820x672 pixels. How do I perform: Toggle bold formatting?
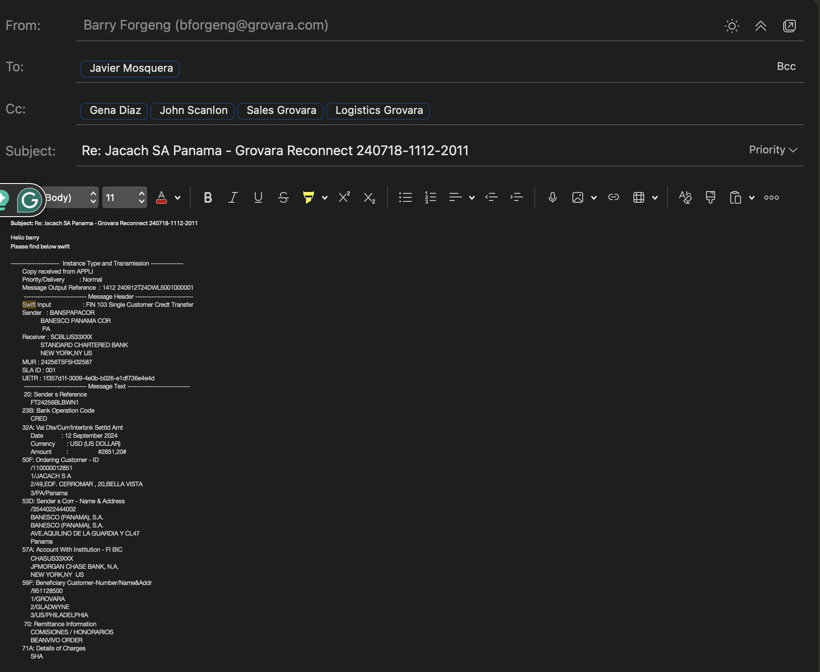(x=208, y=197)
